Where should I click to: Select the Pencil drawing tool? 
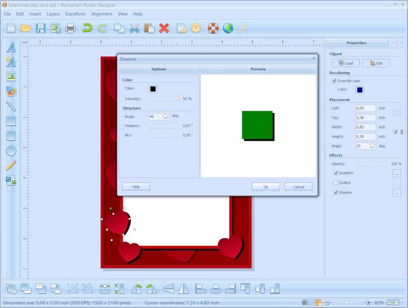coord(11,165)
